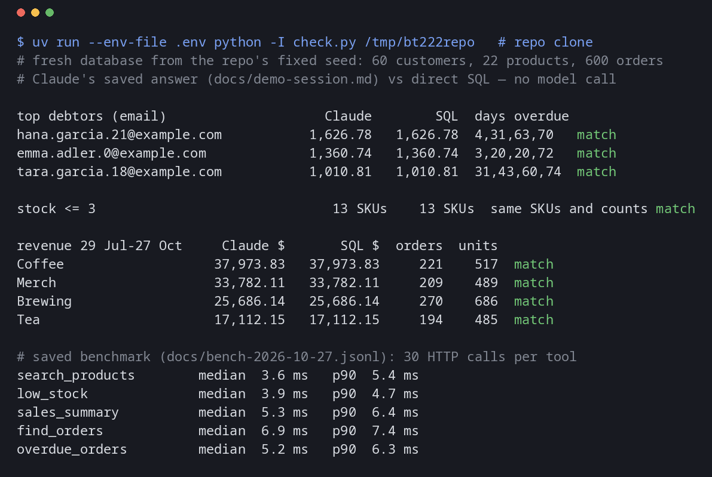This screenshot has height=477, width=712.
Task: Click 'match' on the tara.garcia row
Action: (x=597, y=173)
